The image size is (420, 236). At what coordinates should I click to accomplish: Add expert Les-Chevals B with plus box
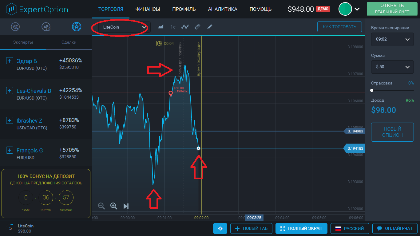(x=10, y=91)
